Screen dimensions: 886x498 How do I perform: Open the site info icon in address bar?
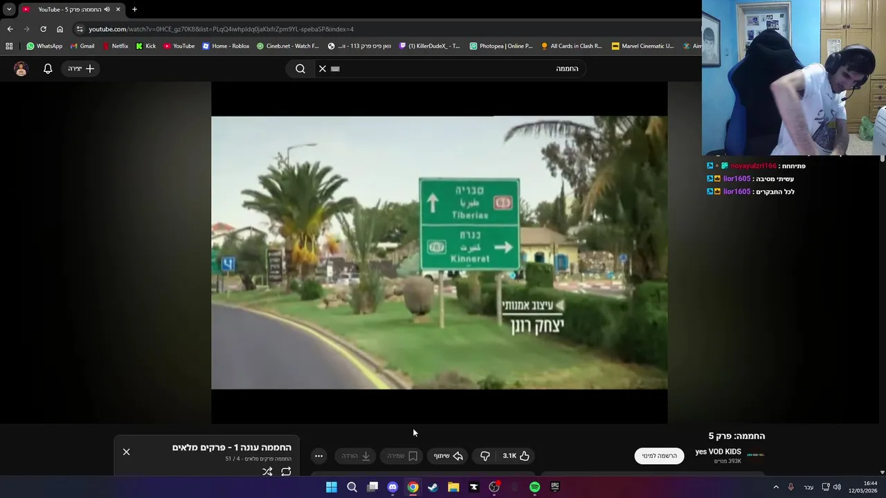(80, 29)
